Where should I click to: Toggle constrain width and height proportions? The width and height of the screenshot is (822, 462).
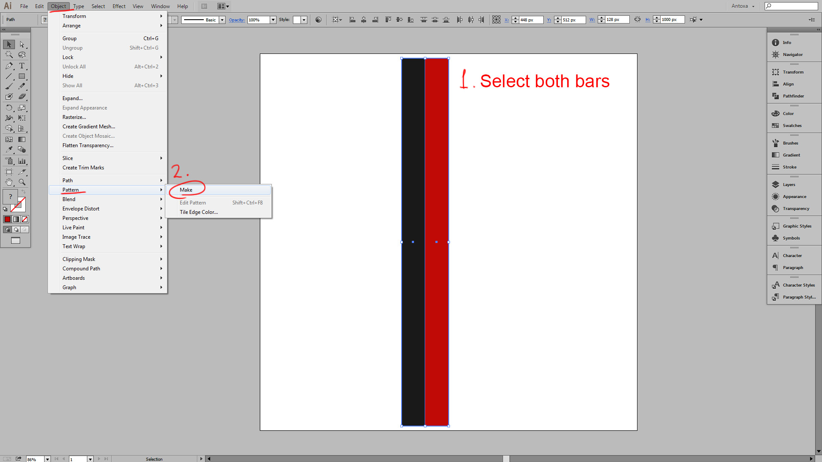click(x=637, y=20)
